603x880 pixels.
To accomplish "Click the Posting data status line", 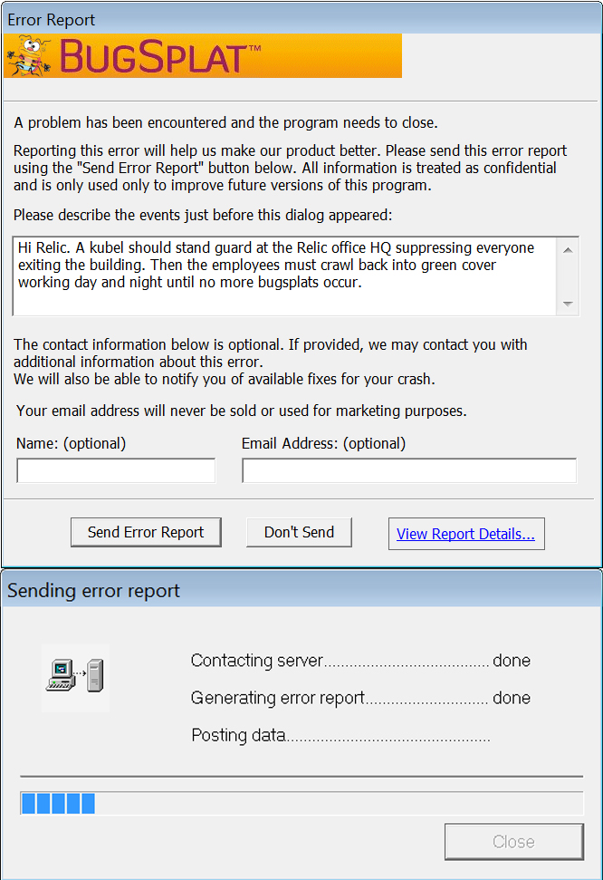I will point(341,735).
